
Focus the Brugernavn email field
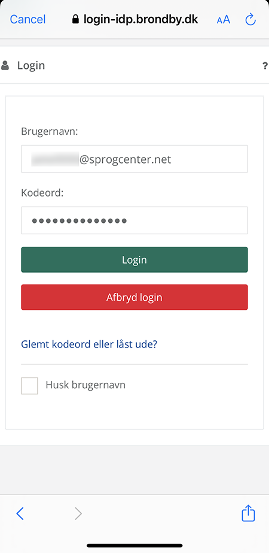[134, 159]
